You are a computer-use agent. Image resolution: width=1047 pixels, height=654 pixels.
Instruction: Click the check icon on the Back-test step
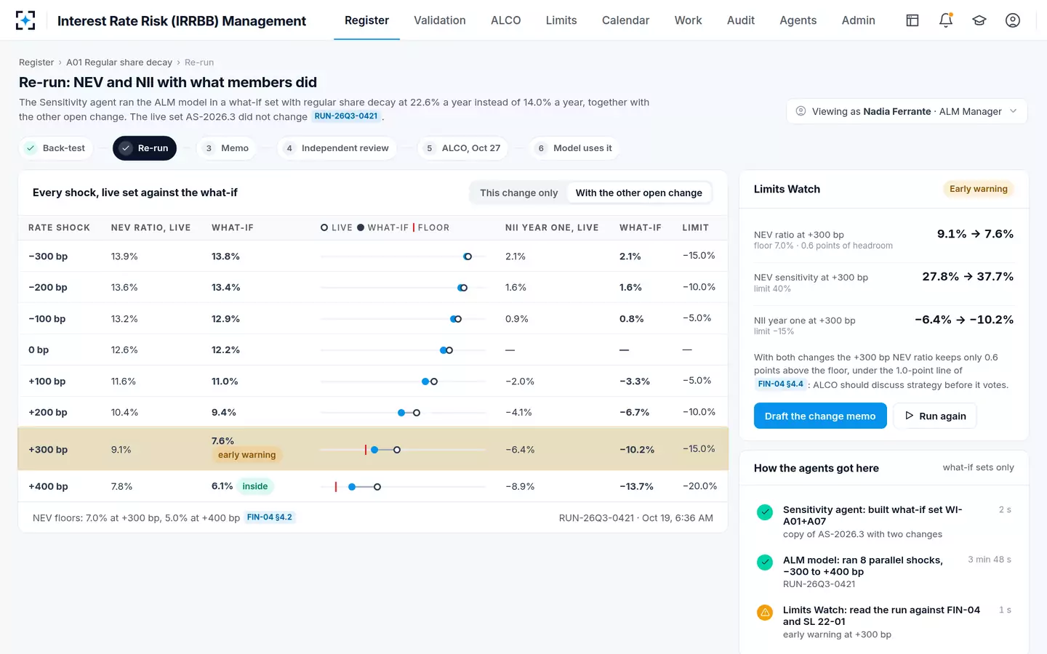(31, 148)
